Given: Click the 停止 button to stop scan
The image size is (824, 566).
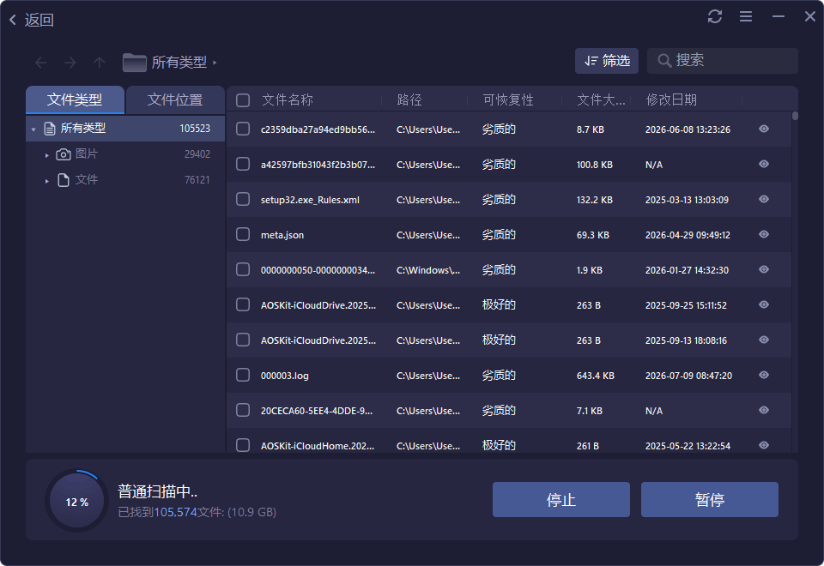Looking at the screenshot, I should coord(560,499).
